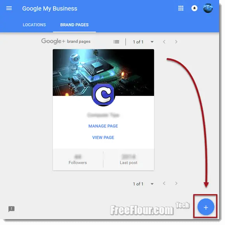Click the Google+ brand pages heading
Screen dimensions: 225x225
click(66, 42)
